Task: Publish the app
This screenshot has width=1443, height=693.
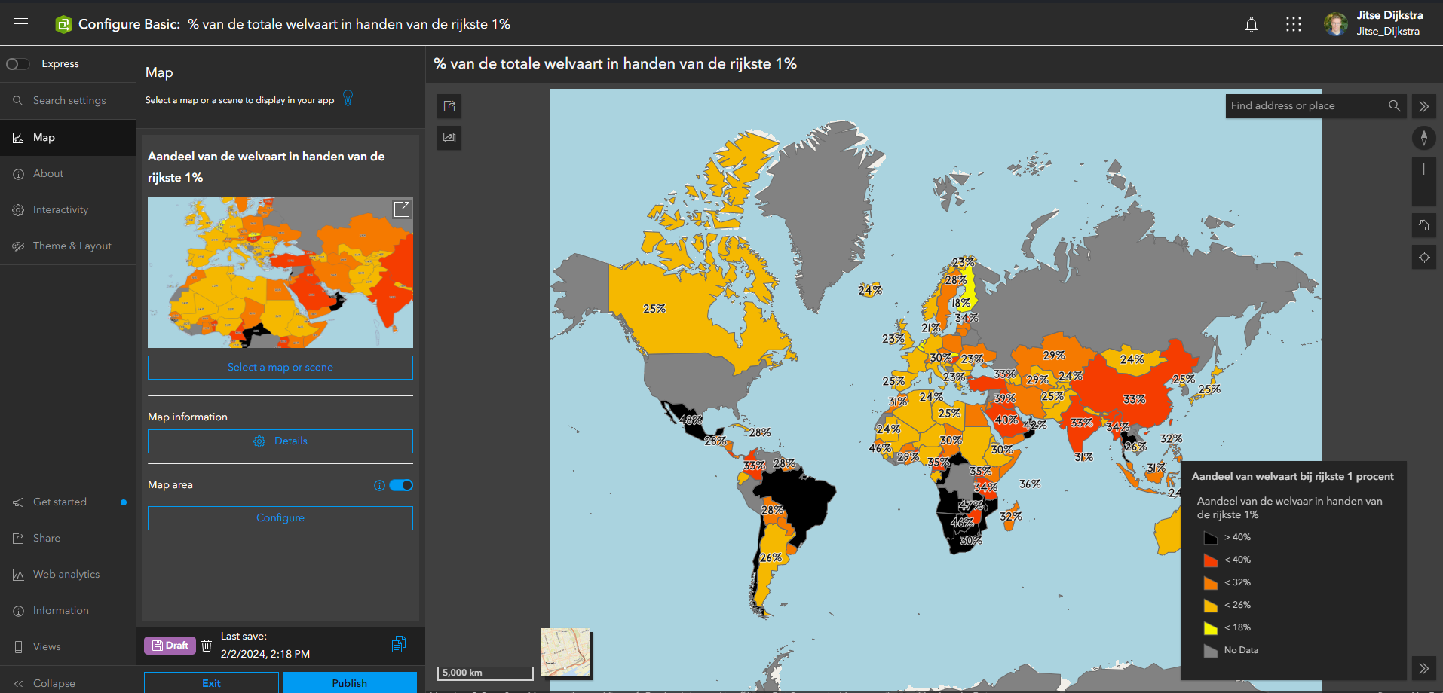Action: (x=350, y=682)
